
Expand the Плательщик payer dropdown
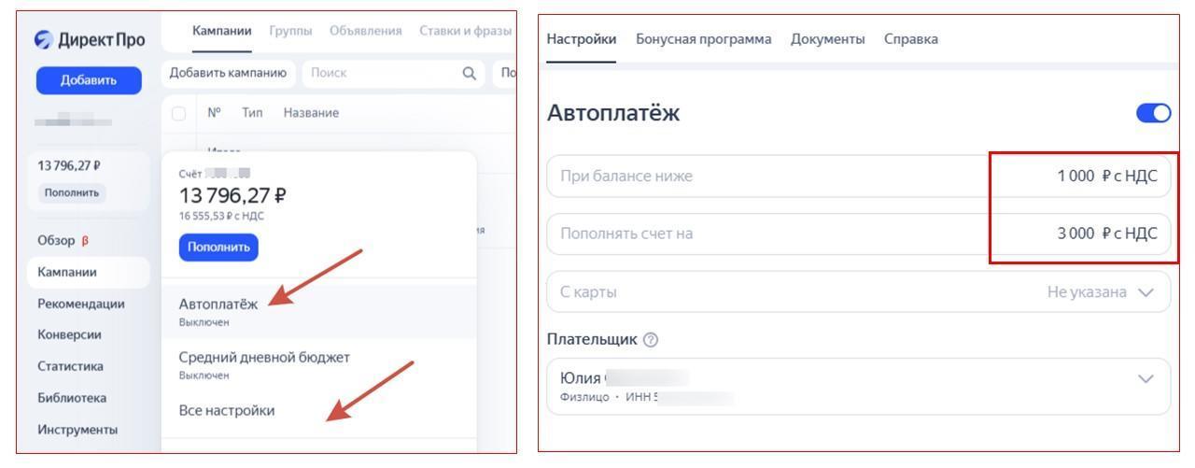tap(1147, 377)
